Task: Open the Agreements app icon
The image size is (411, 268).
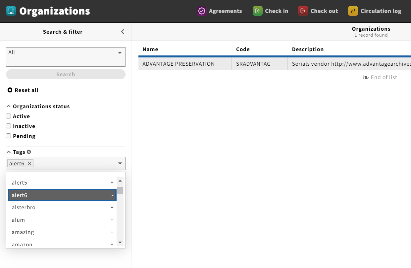Action: point(202,11)
